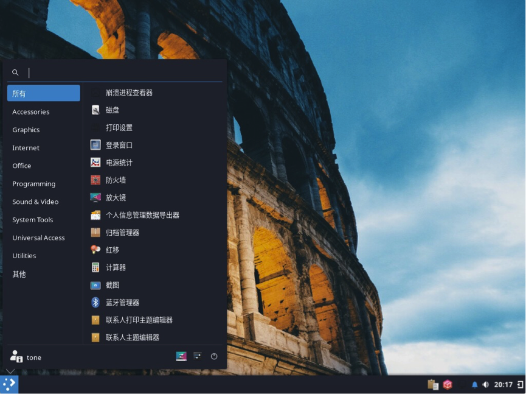Image resolution: width=526 pixels, height=394 pixels.
Task: Select the Accessories category
Action: [x=44, y=112]
